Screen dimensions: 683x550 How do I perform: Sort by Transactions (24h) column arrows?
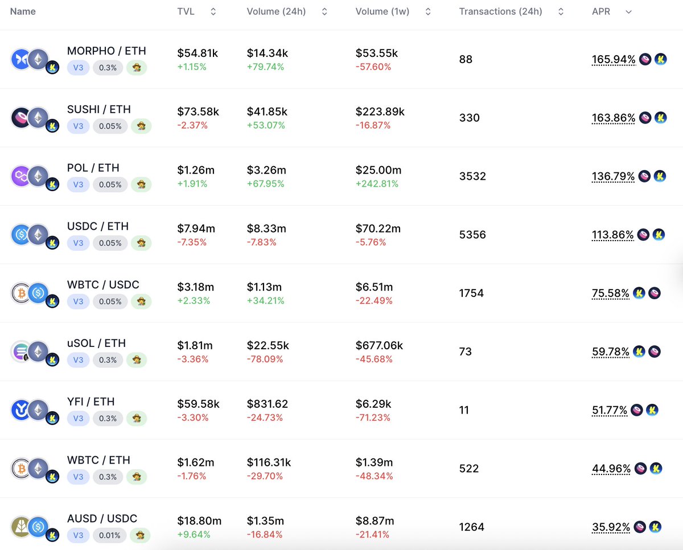pos(561,11)
